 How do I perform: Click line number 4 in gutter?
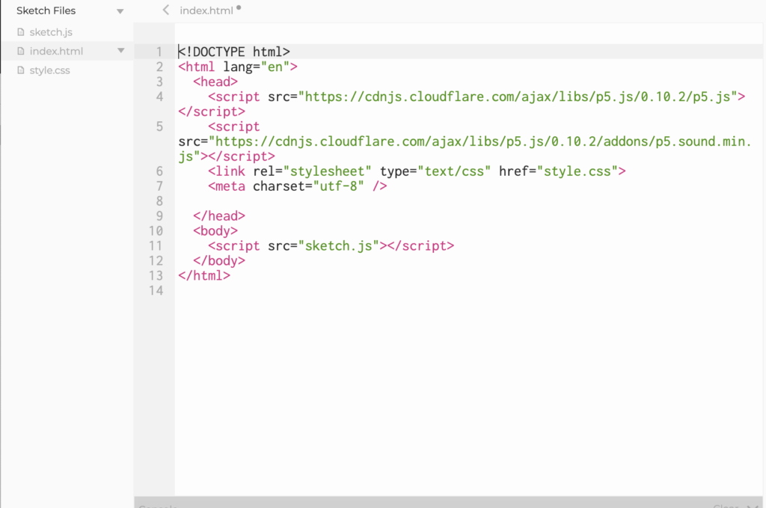coord(159,97)
